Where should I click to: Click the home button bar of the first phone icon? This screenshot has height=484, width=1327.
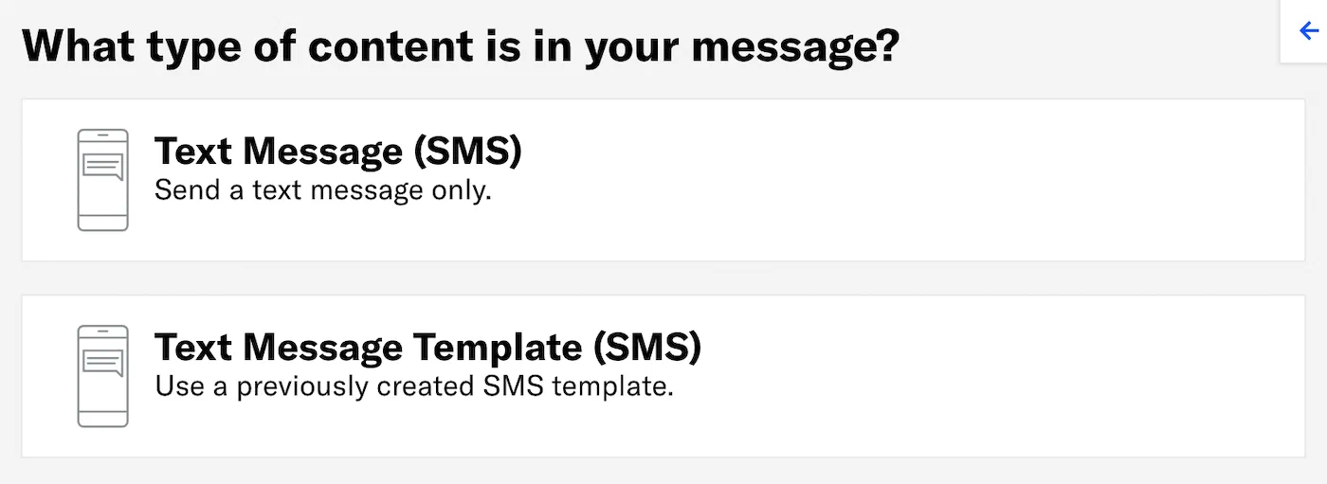pyautogui.click(x=102, y=223)
